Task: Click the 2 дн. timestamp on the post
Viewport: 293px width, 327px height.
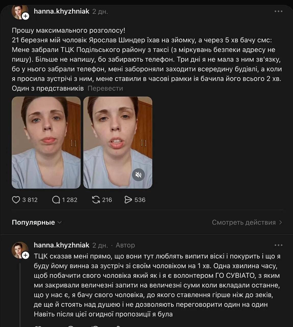Action: 100,12
